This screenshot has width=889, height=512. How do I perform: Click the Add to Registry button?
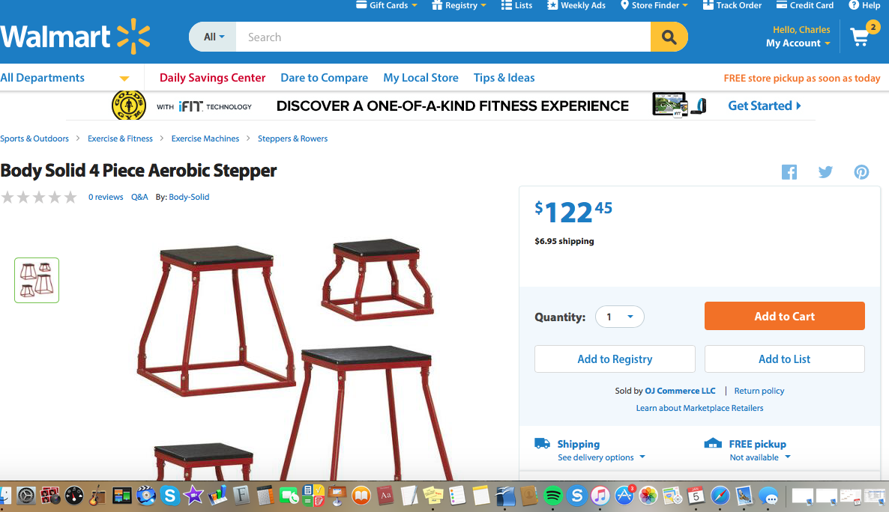[615, 359]
